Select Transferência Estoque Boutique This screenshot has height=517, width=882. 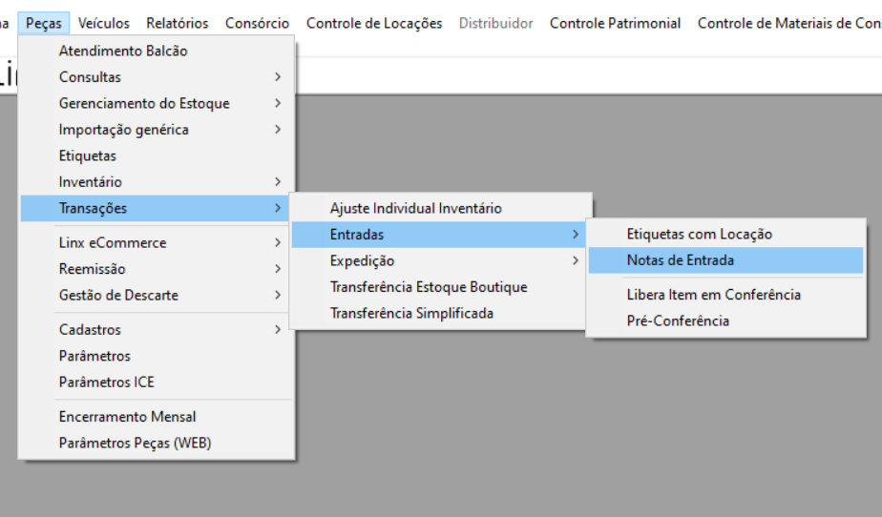(429, 287)
